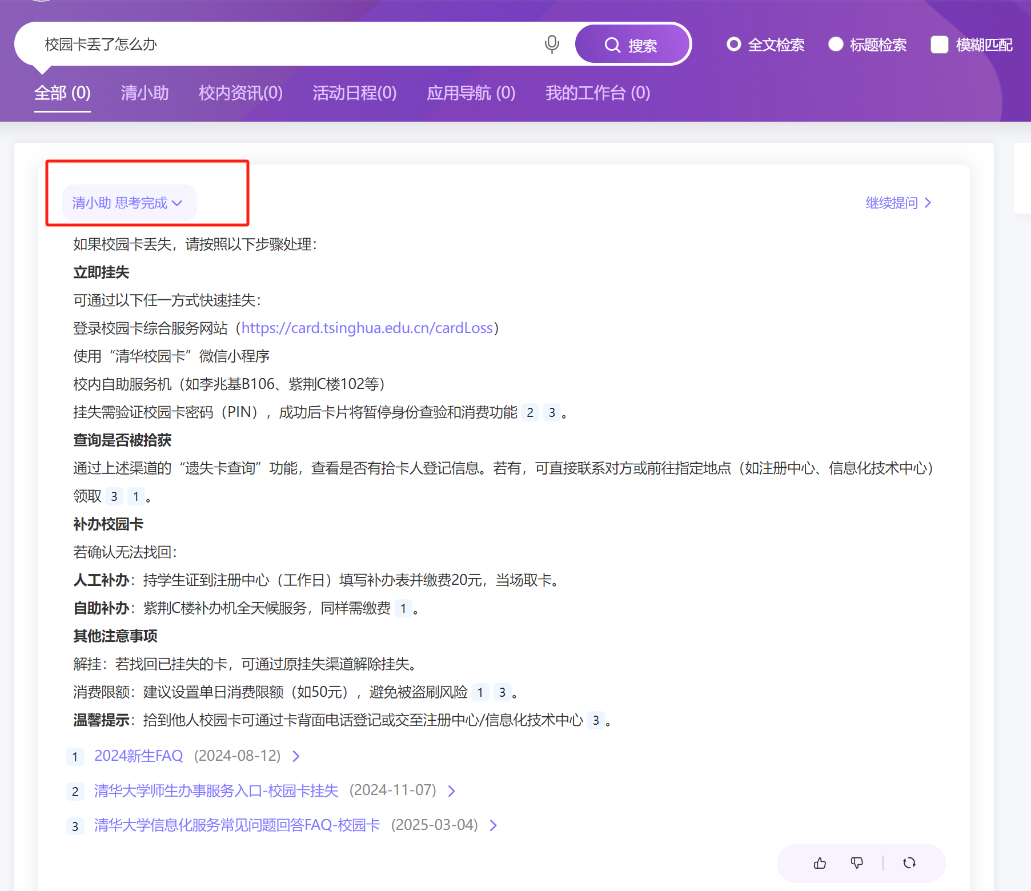Open the card.tsinghua.edu.cn cardLoss link
Screen dimensions: 1031x891
(367, 328)
